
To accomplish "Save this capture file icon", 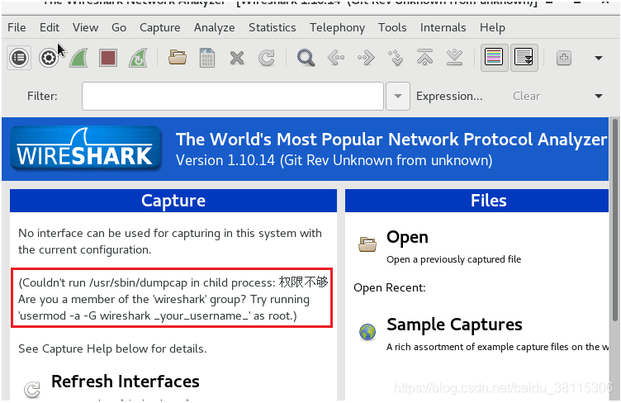I will coord(207,58).
